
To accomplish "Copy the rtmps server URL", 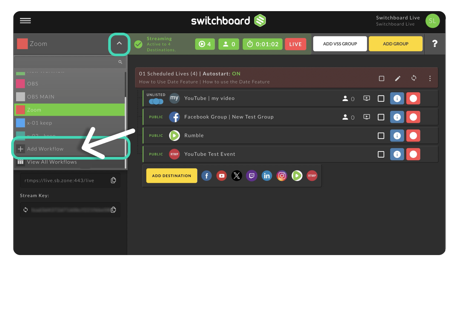I will click(x=113, y=180).
